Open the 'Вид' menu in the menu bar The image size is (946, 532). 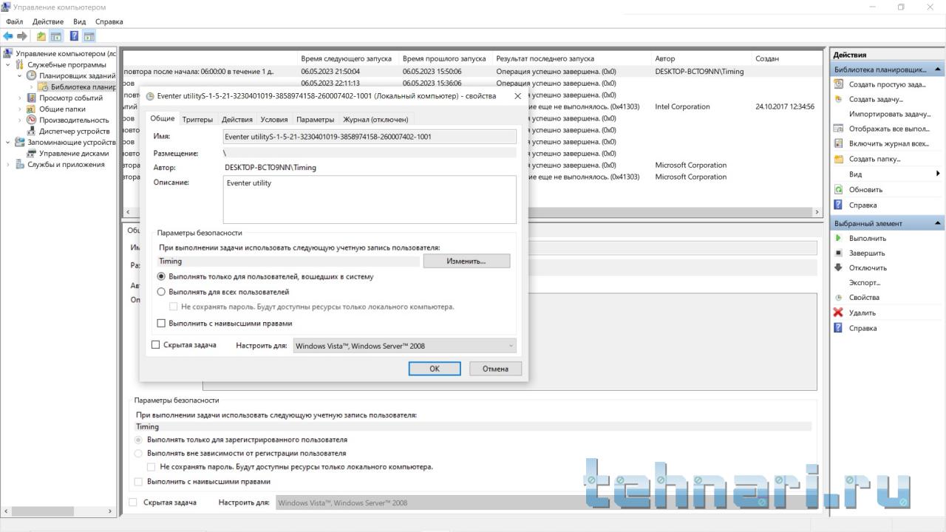coord(79,21)
